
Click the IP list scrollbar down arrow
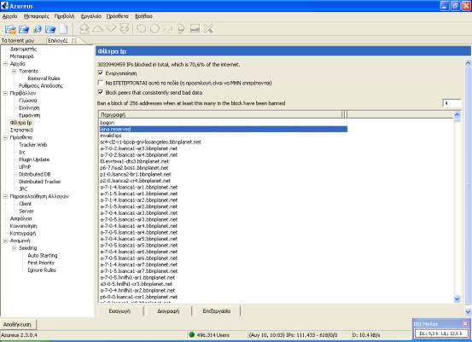click(x=457, y=299)
